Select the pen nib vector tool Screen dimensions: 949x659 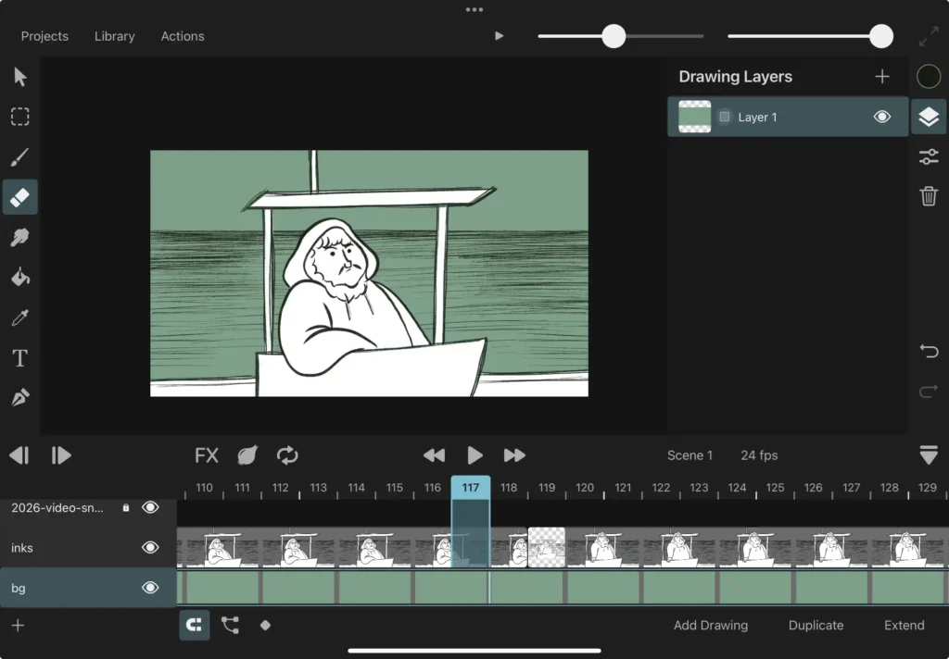click(x=20, y=398)
